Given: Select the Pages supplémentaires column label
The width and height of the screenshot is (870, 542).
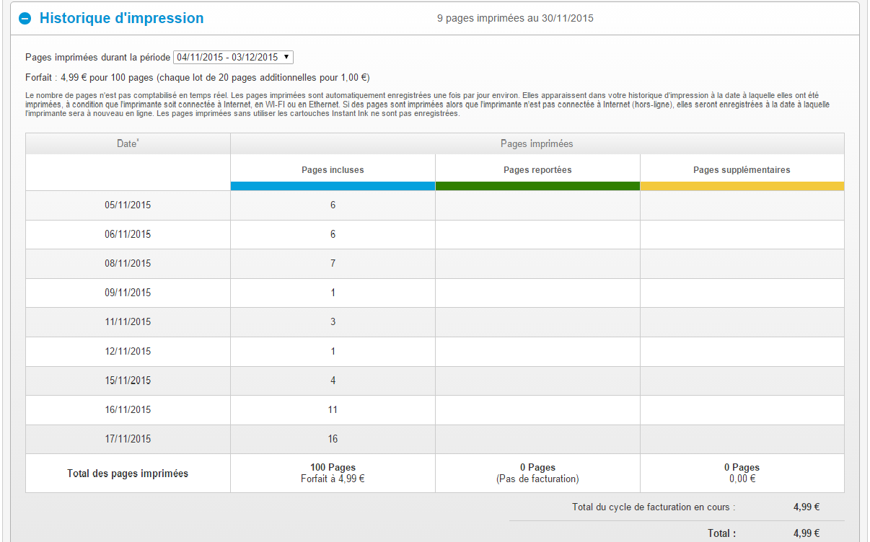Looking at the screenshot, I should pyautogui.click(x=742, y=170).
